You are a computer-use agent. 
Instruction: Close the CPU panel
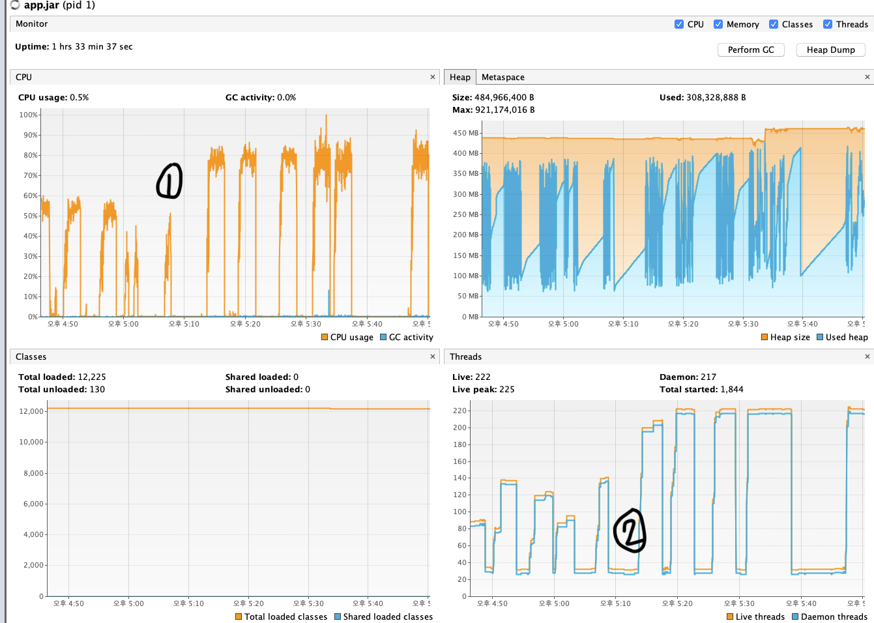tap(432, 77)
